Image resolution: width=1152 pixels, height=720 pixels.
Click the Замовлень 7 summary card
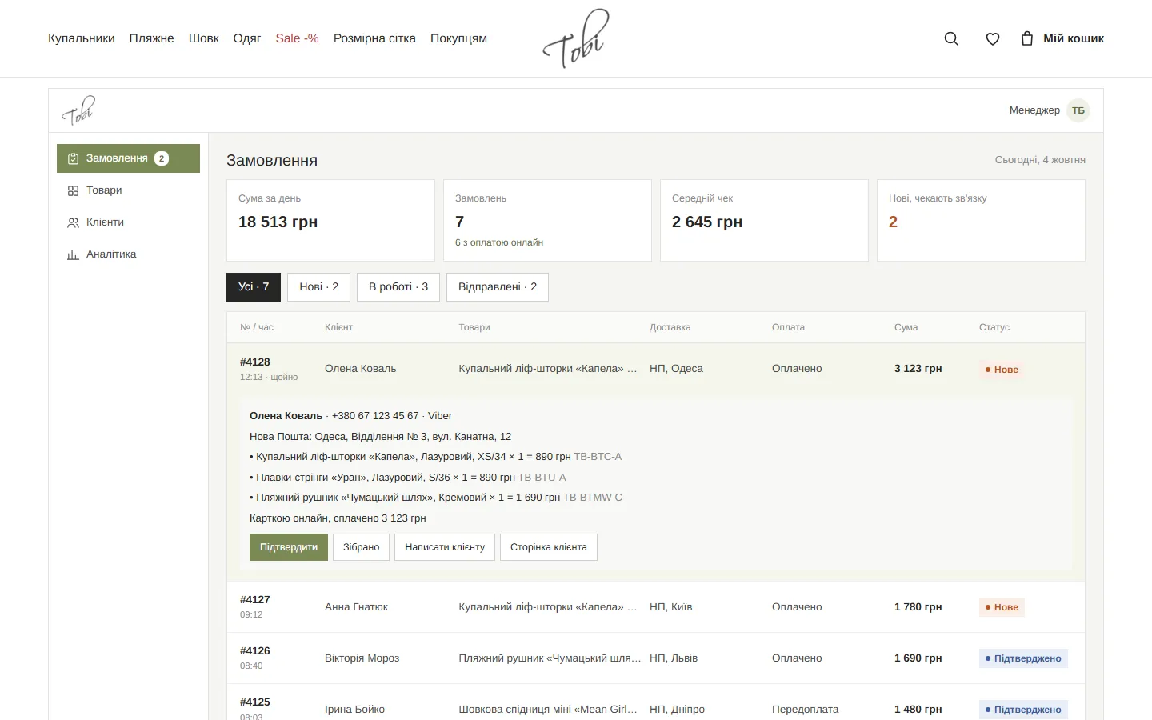pos(547,220)
